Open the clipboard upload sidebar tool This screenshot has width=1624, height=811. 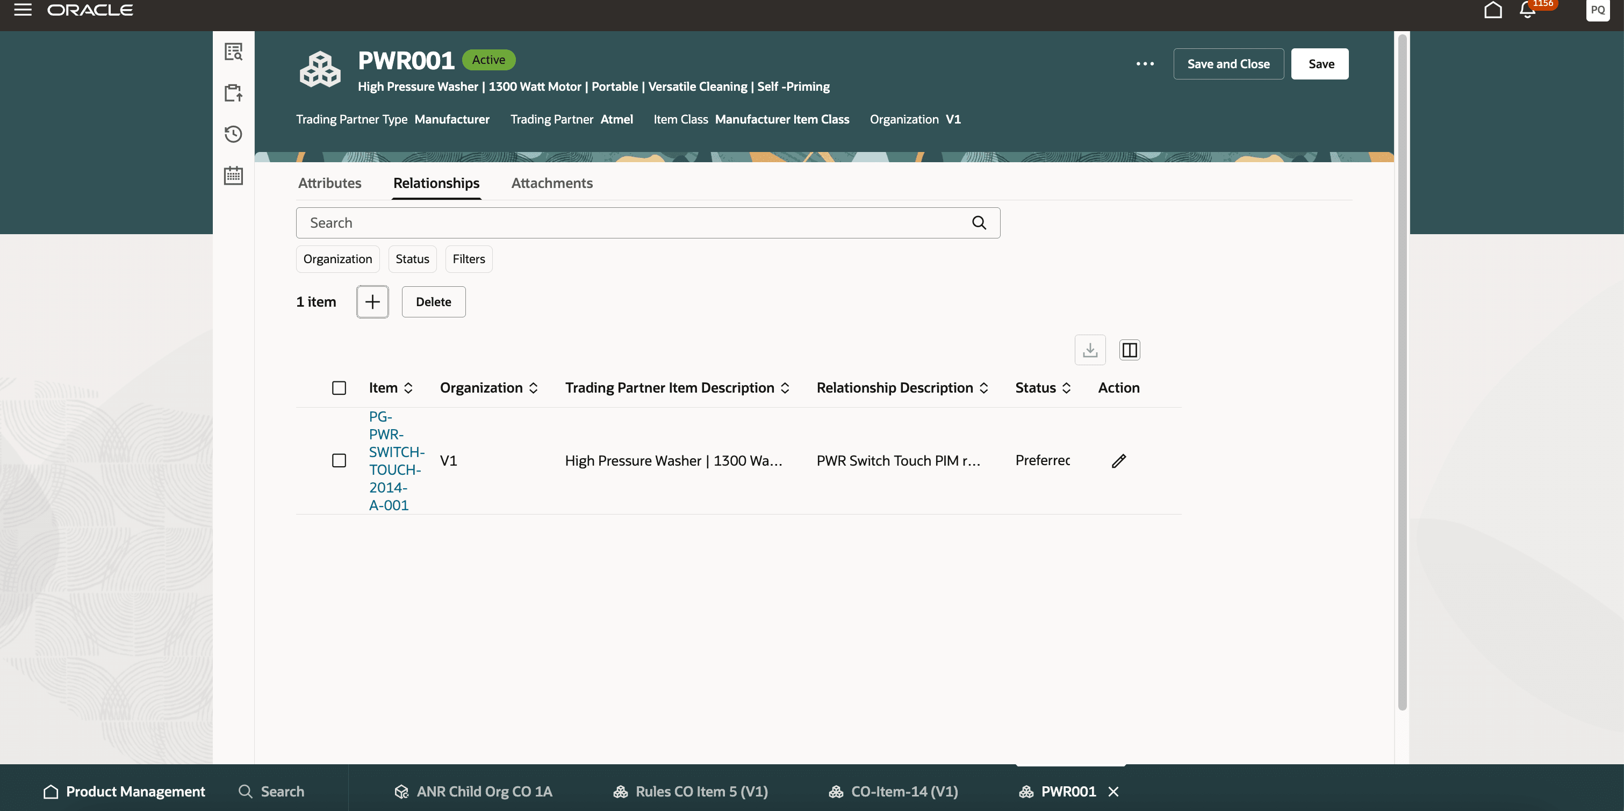(233, 92)
